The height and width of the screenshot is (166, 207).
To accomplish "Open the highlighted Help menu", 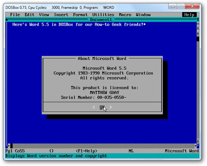I will (189, 15).
